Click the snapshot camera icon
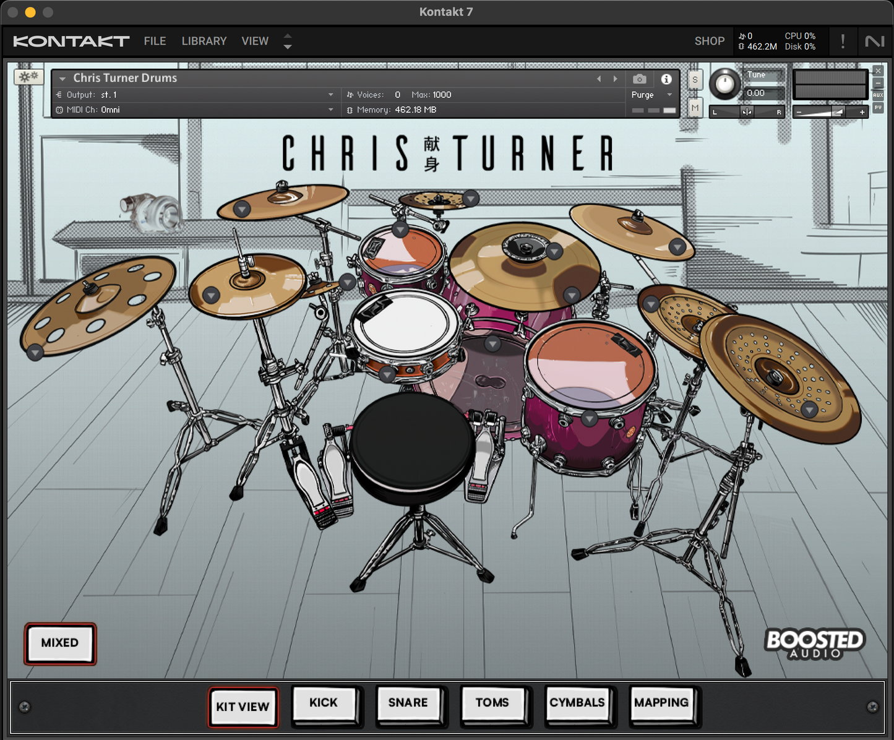This screenshot has height=740, width=894. tap(640, 79)
